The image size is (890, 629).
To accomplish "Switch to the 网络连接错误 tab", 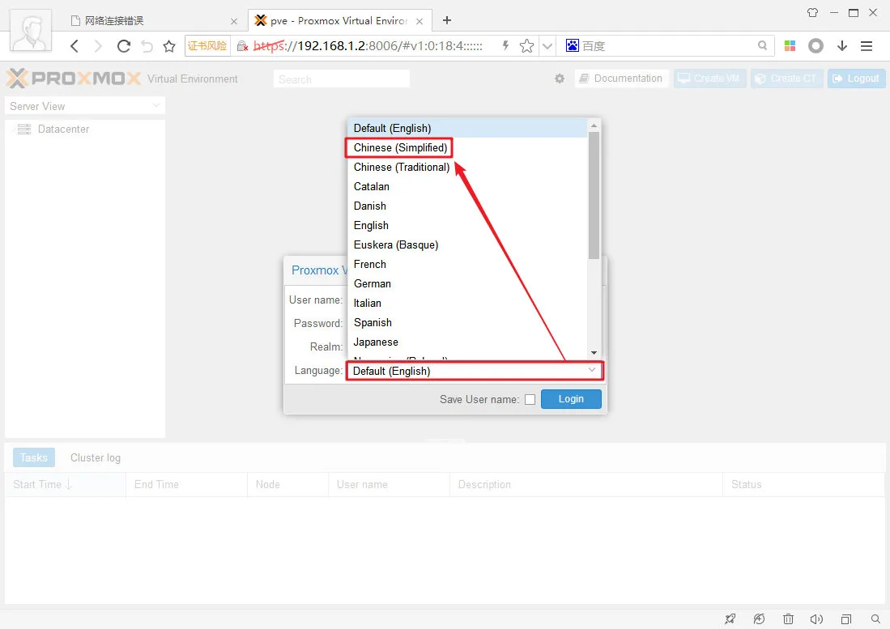I will click(153, 21).
